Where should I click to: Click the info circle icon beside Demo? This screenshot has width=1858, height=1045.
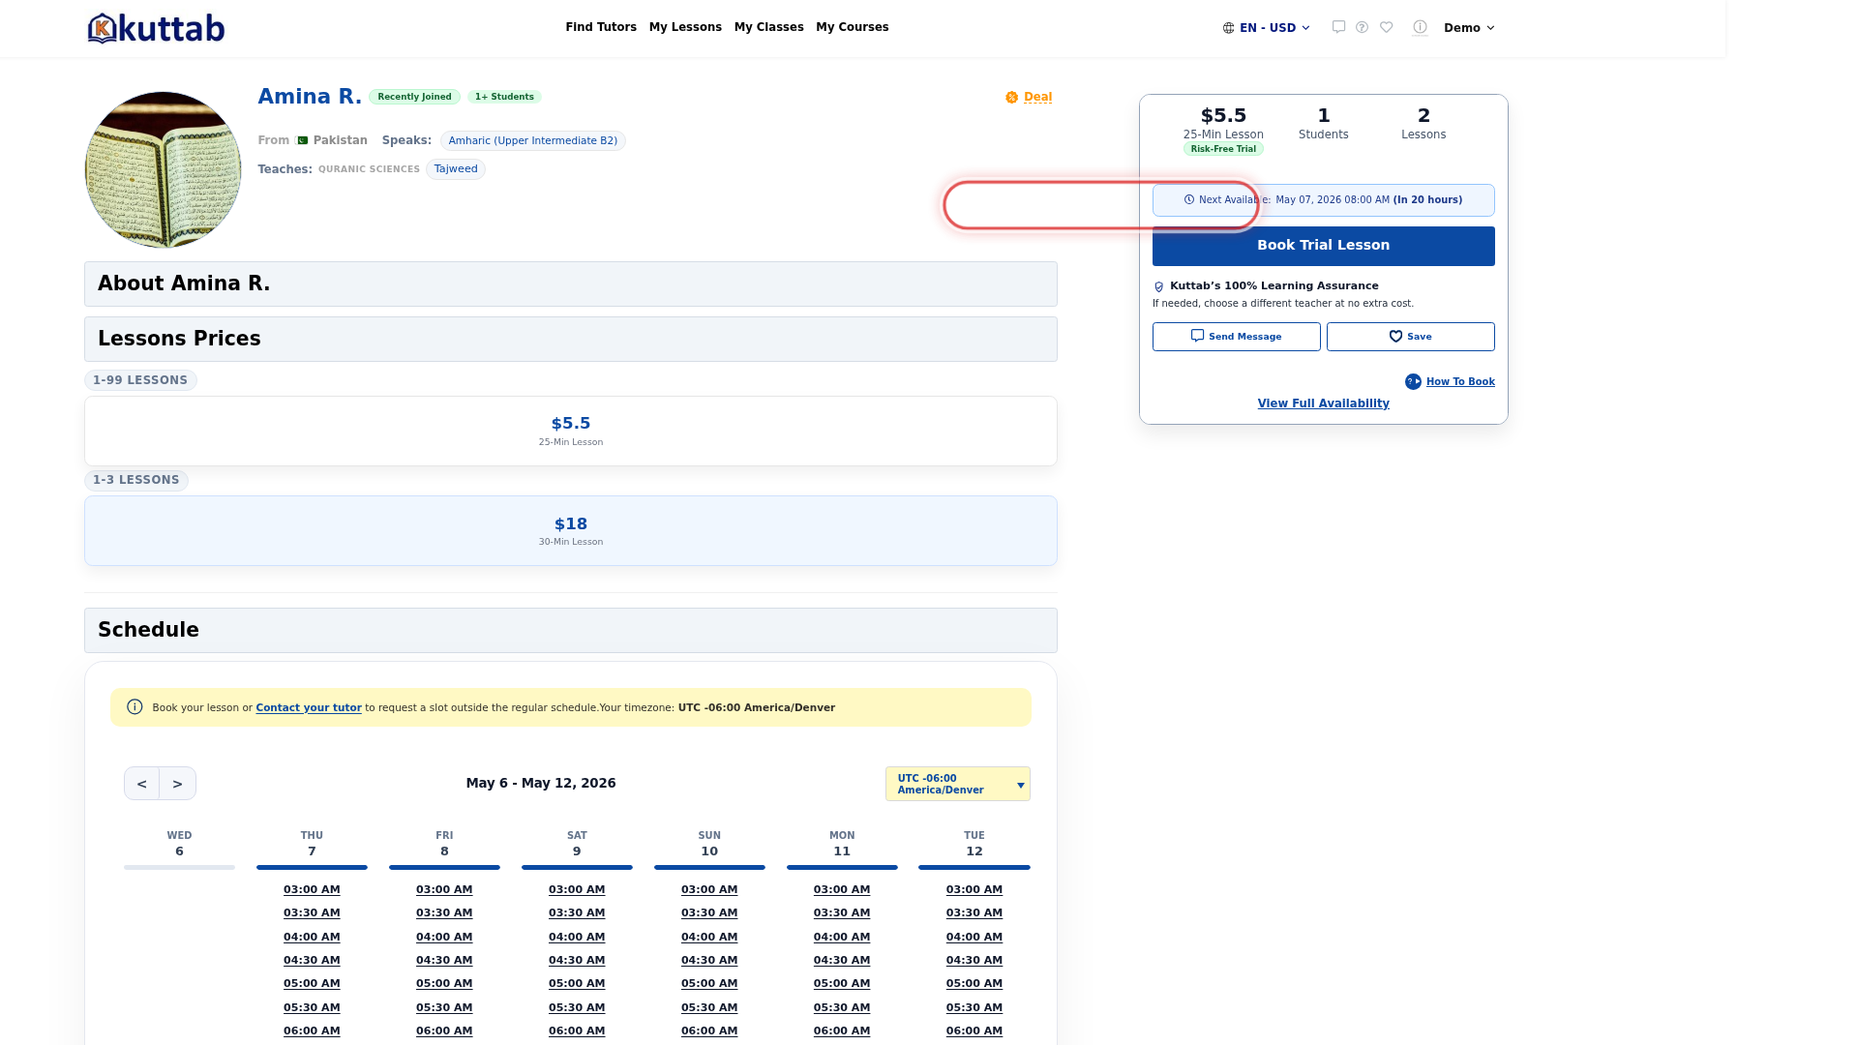(1420, 27)
